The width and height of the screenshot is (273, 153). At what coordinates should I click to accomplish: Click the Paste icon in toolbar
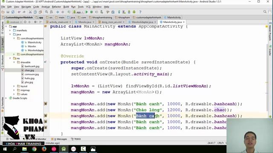coord(40,12)
